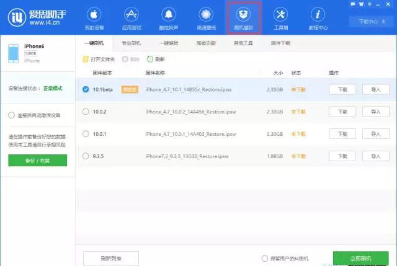
Task: Click the green 刷新 refresh icon
Action: (149, 59)
